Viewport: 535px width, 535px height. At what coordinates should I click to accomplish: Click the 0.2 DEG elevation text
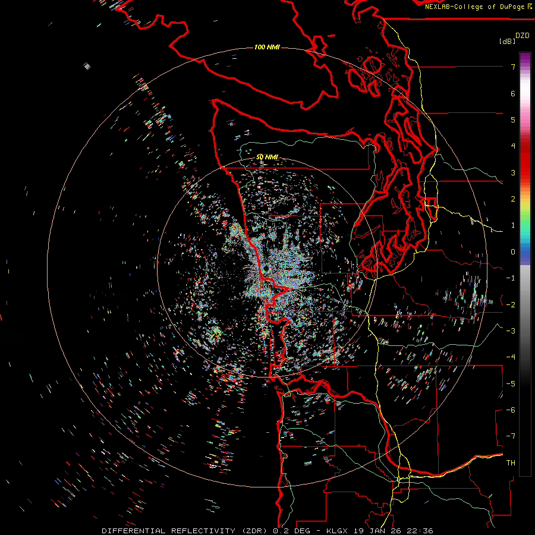[x=291, y=531]
